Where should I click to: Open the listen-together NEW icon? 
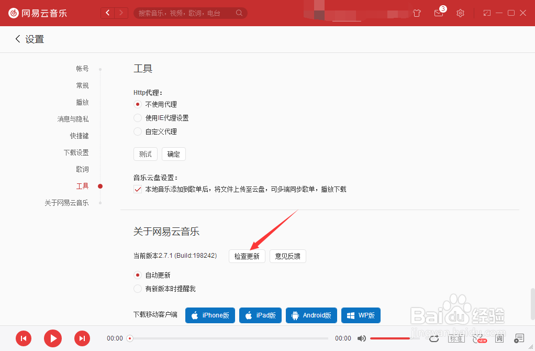pyautogui.click(x=480, y=338)
